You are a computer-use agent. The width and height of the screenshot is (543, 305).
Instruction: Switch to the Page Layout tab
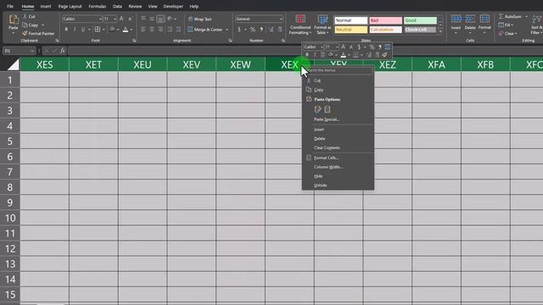pos(70,6)
